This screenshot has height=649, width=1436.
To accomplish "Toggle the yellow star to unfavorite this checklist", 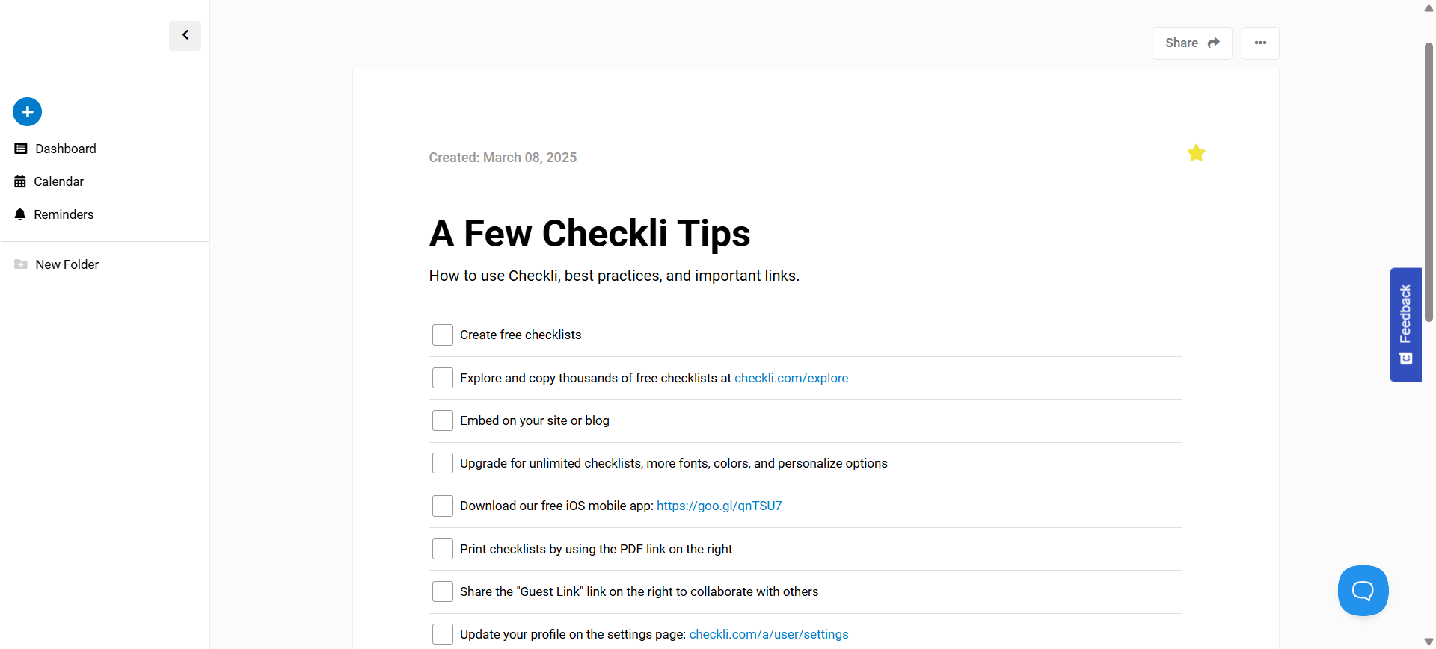I will click(x=1196, y=152).
